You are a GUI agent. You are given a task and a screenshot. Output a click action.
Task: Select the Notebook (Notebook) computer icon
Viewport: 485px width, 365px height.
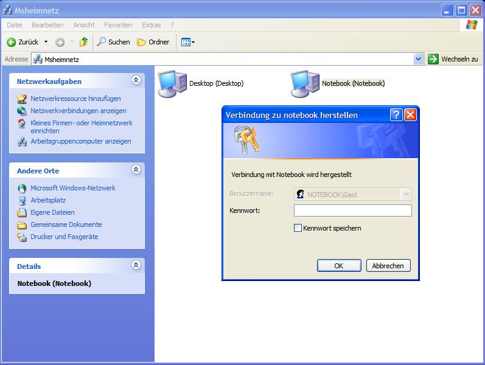[x=305, y=83]
